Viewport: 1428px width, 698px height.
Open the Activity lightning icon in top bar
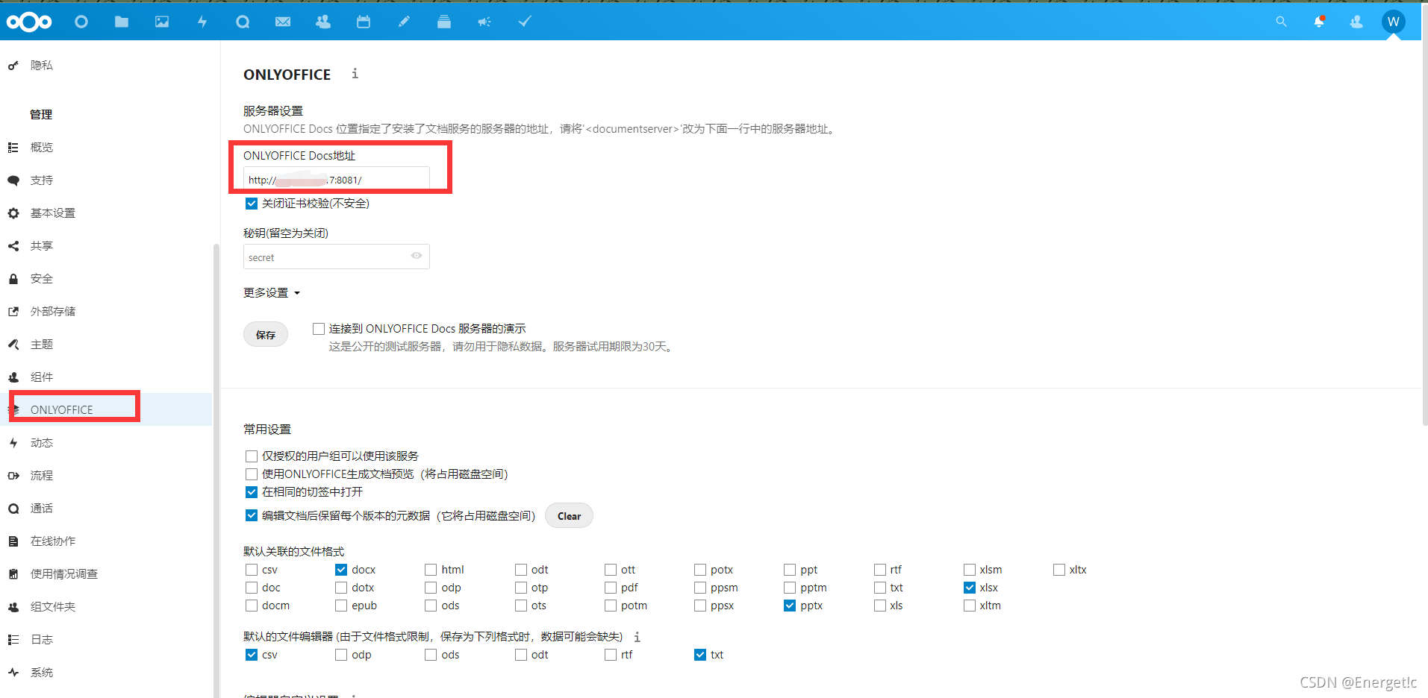(202, 22)
